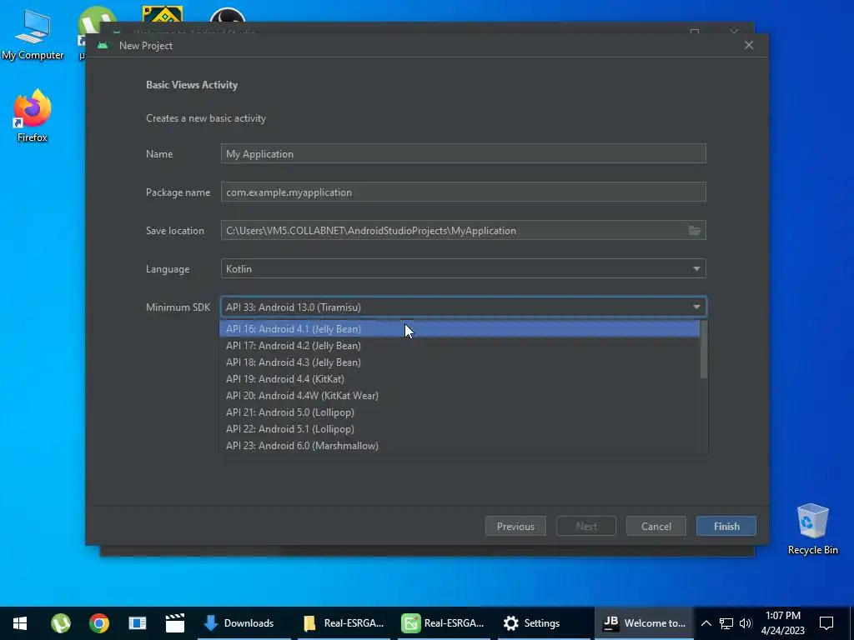The height and width of the screenshot is (640, 854).
Task: Open the Recycle Bin desktop icon
Action: click(812, 529)
